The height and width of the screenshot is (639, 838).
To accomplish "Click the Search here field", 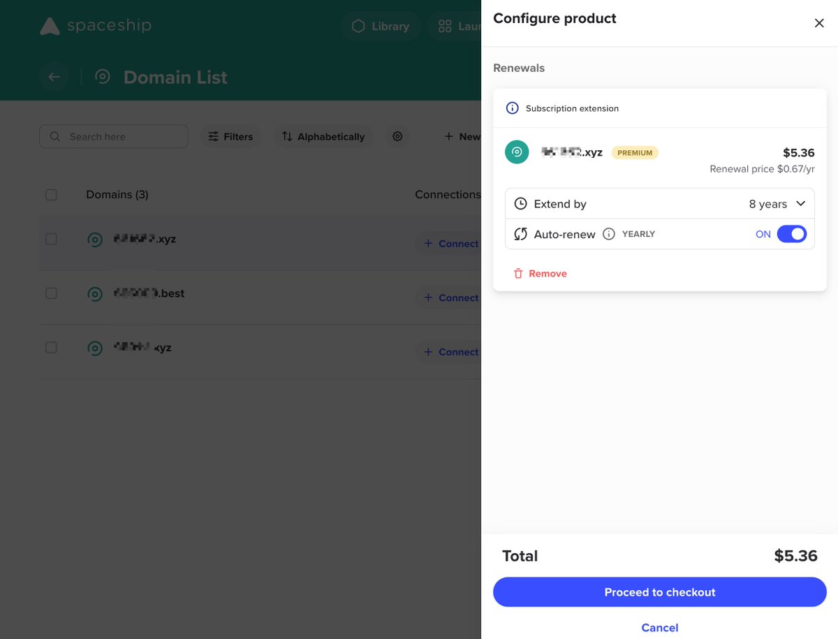I will pyautogui.click(x=114, y=136).
